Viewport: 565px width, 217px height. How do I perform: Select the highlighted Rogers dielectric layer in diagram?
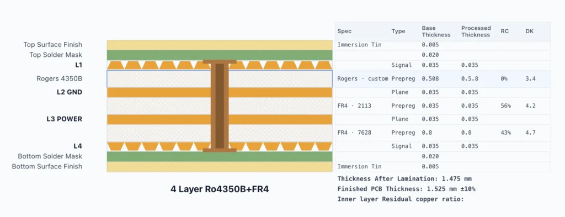[220, 78]
